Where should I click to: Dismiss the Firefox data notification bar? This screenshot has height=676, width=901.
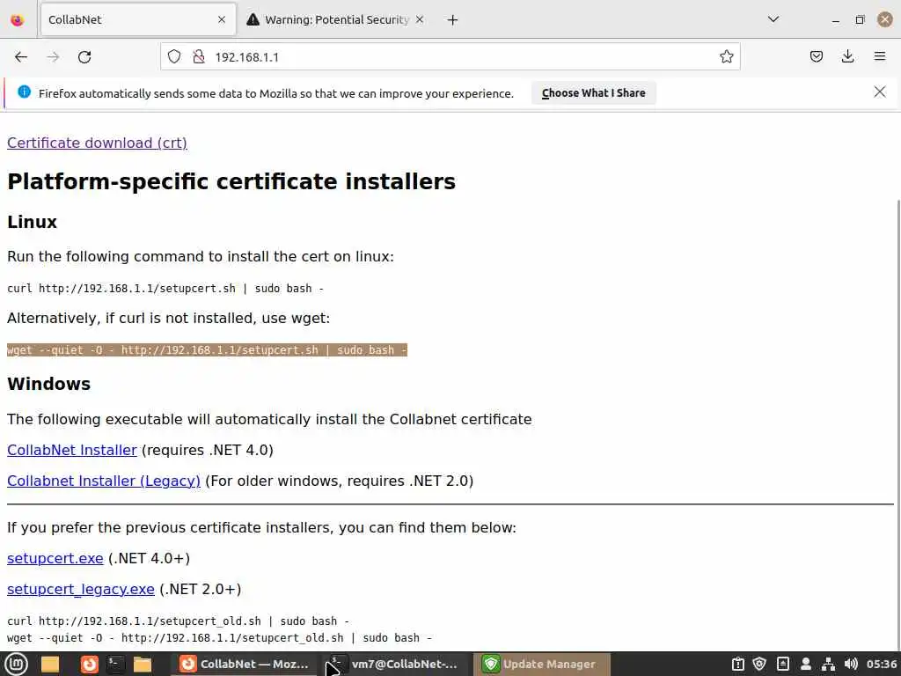[880, 92]
